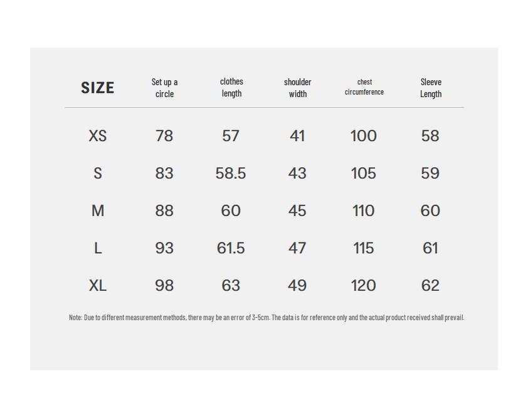Click the XS set up circle value 78
Screen dimensions: 528x396
[x=164, y=136]
